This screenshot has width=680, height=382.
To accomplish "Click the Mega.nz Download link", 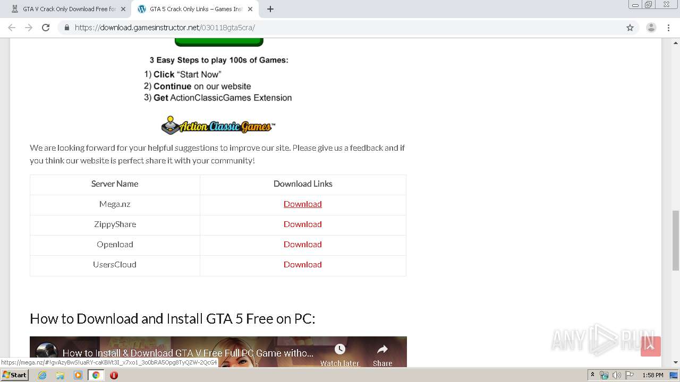I will 302,204.
